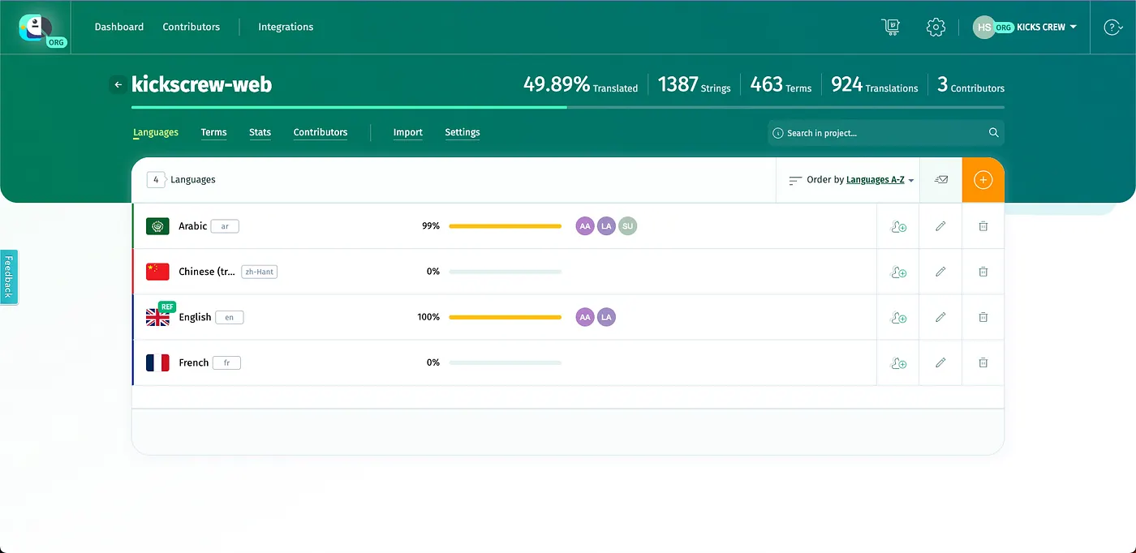Click the SU contributor avatar in Arabic row
The image size is (1136, 553).
click(x=627, y=226)
